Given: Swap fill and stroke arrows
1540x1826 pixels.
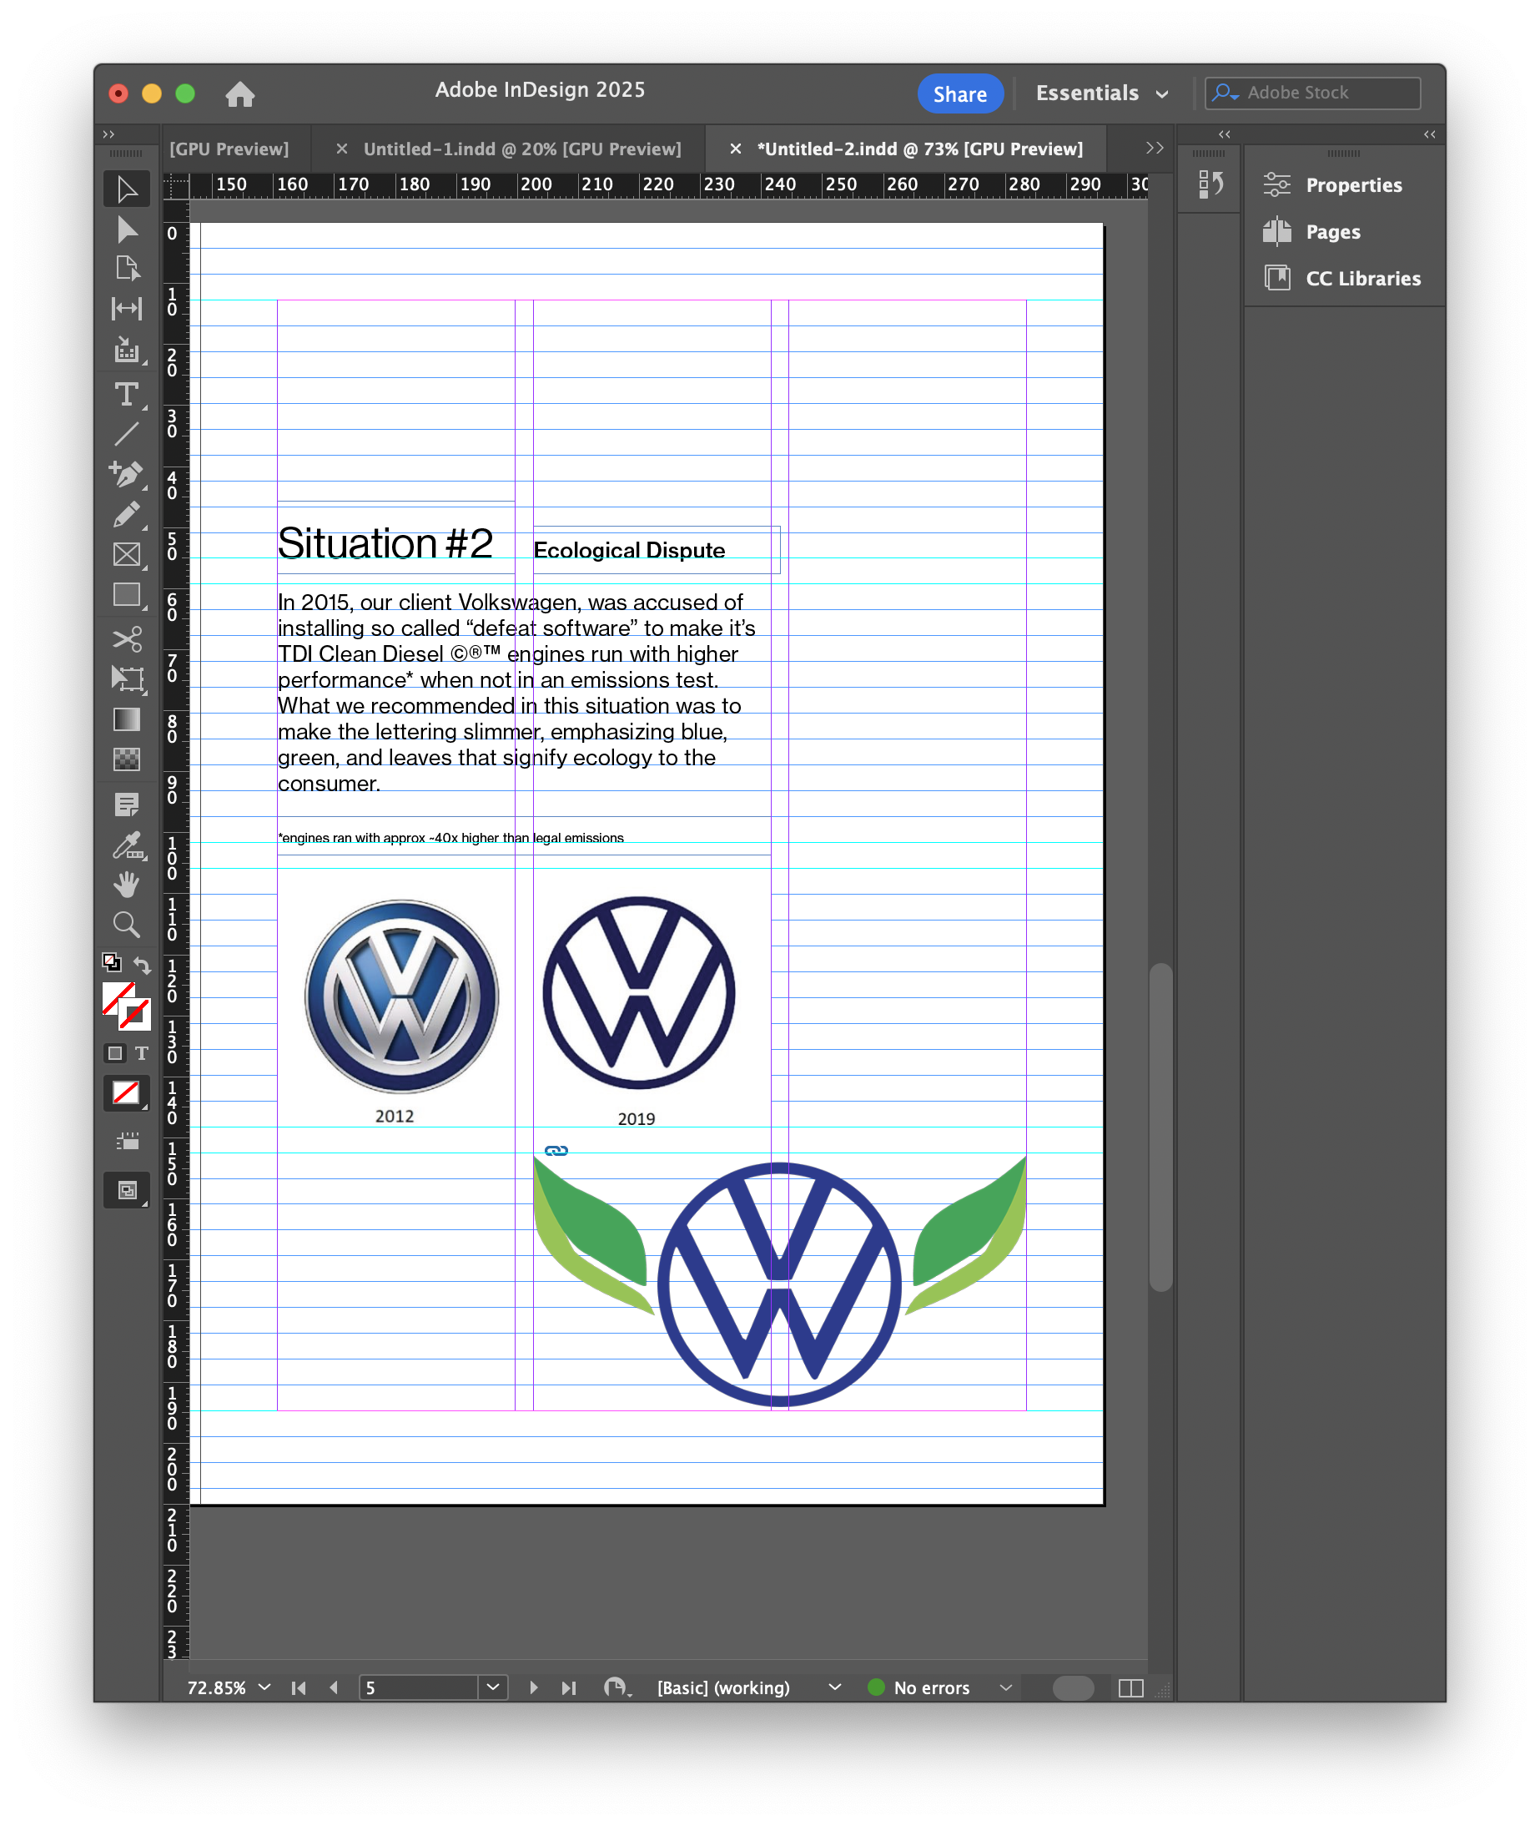Looking at the screenshot, I should [143, 964].
